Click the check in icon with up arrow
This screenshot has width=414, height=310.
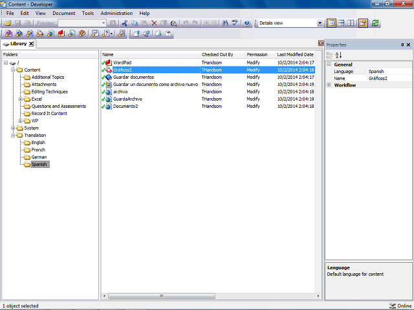[x=136, y=34]
